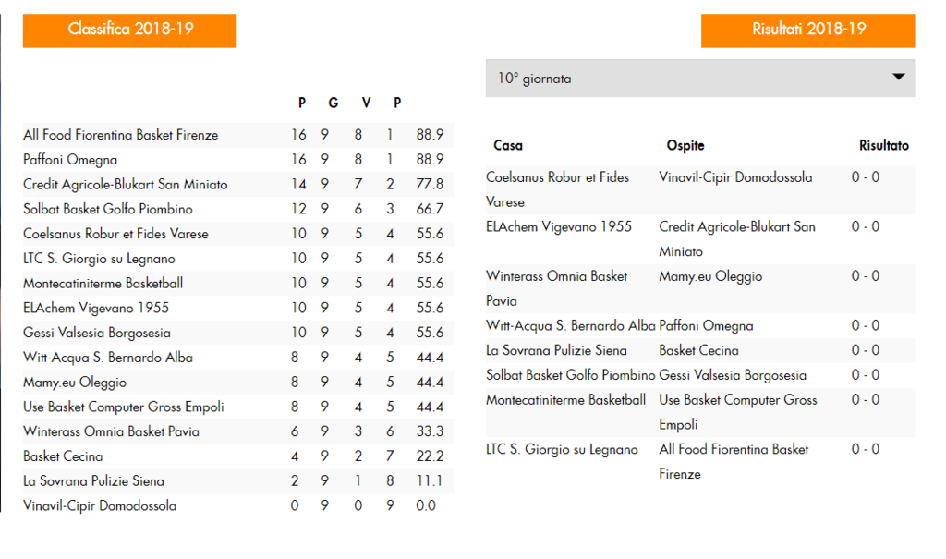The image size is (946, 559).
Task: Click the Risultati 2018-19 orange button
Action: [807, 30]
